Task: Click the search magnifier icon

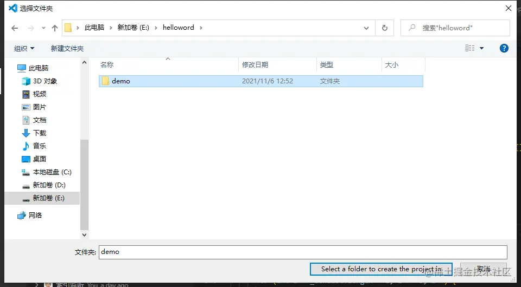Action: tap(412, 28)
